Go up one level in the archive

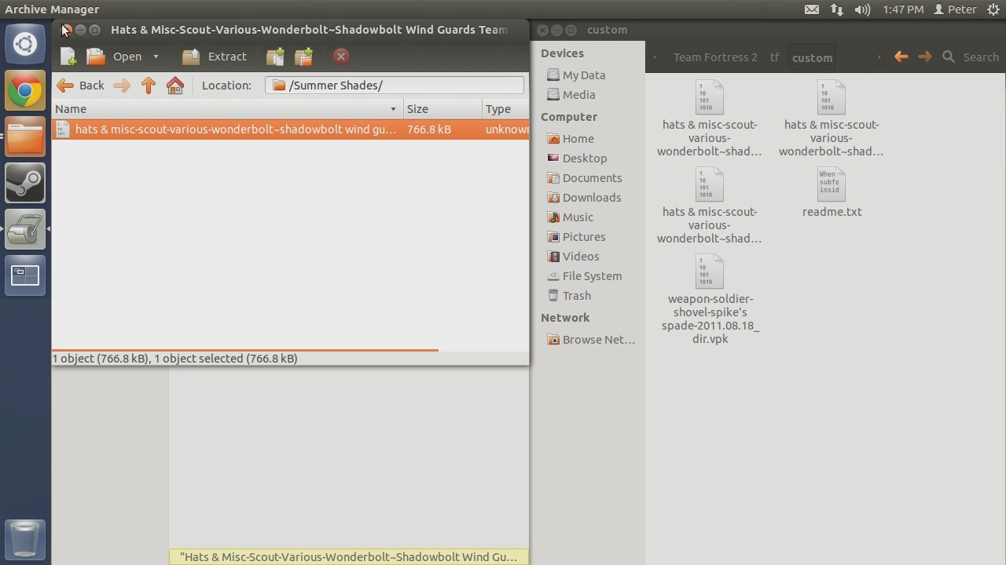(149, 86)
